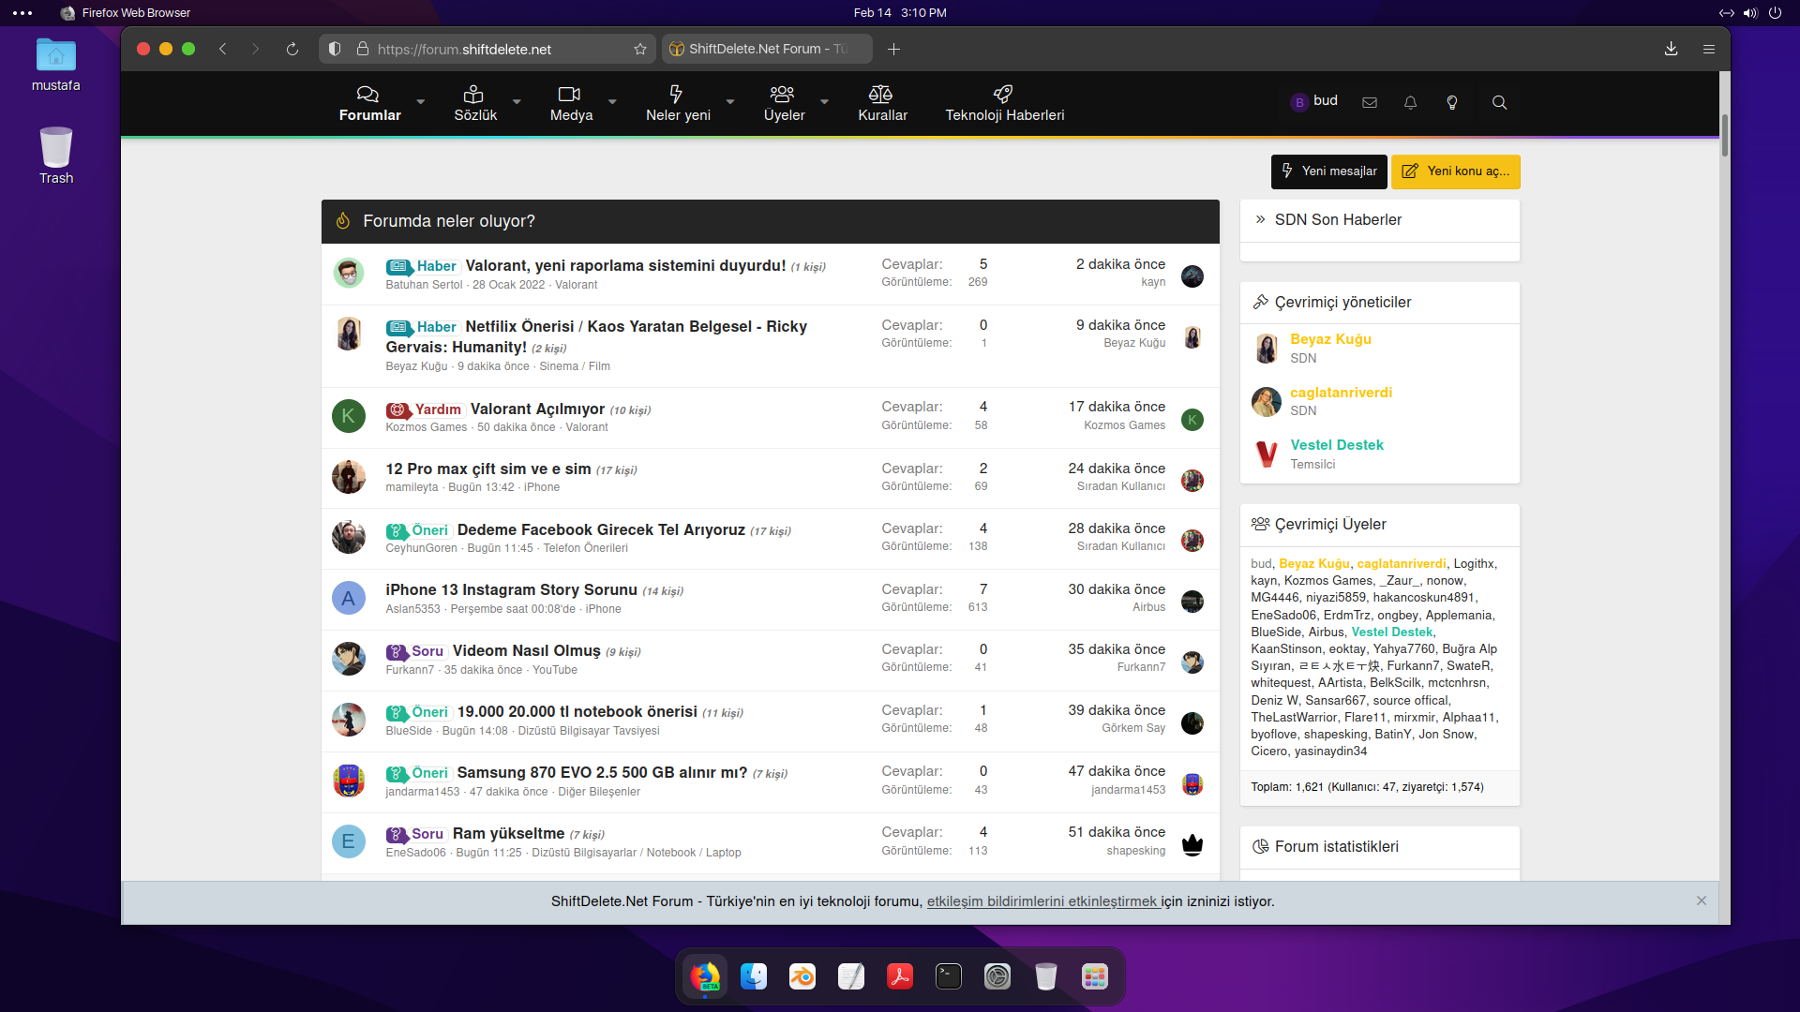Image resolution: width=1800 pixels, height=1012 pixels.
Task: Go forward using the browser forward arrow
Action: coord(255,49)
